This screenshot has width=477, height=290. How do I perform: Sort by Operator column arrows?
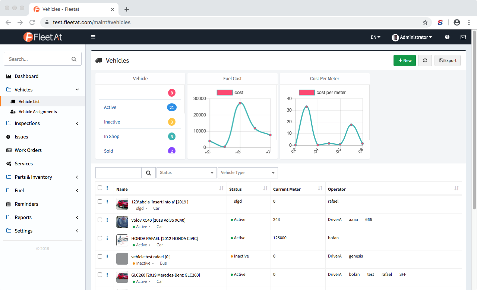point(457,188)
